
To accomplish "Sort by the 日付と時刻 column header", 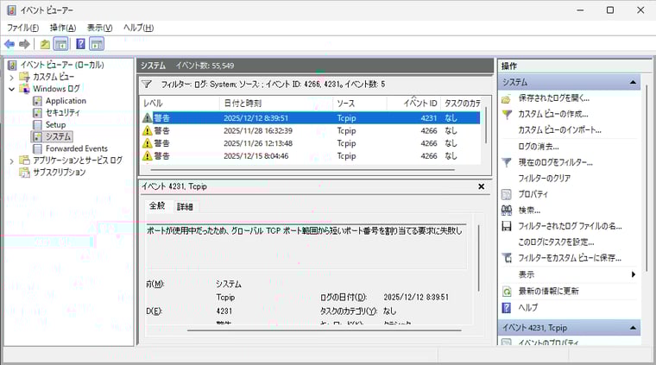I will tap(276, 104).
